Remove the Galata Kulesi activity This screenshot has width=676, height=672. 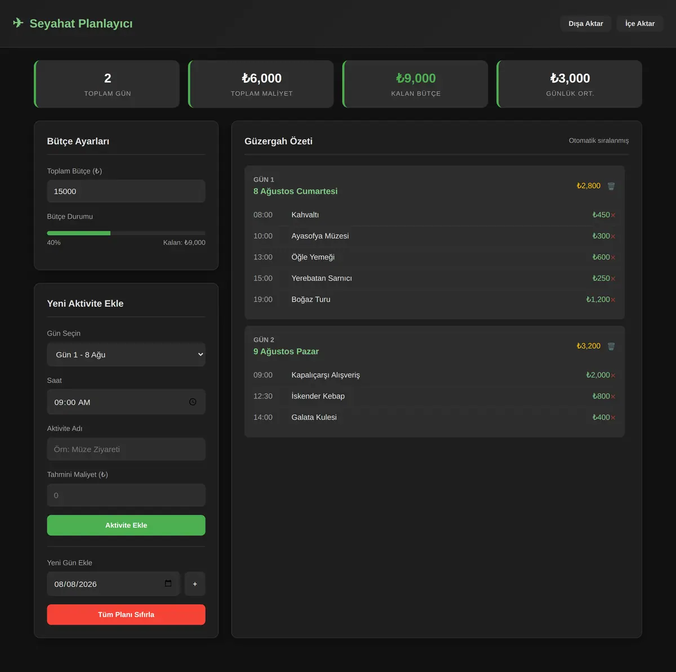click(613, 418)
